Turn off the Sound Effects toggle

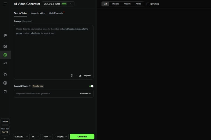click(x=91, y=86)
